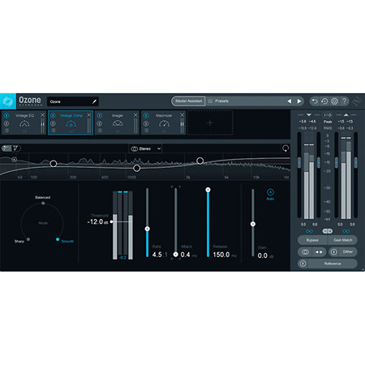Select the Imager module
The width and height of the screenshot is (365, 365).
tap(118, 122)
